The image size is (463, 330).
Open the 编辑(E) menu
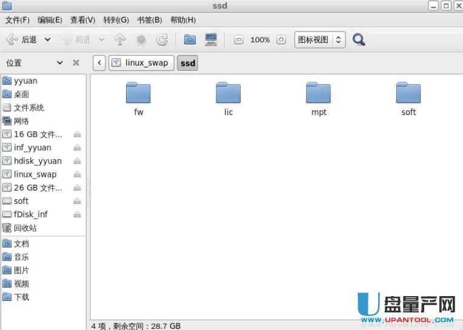50,20
